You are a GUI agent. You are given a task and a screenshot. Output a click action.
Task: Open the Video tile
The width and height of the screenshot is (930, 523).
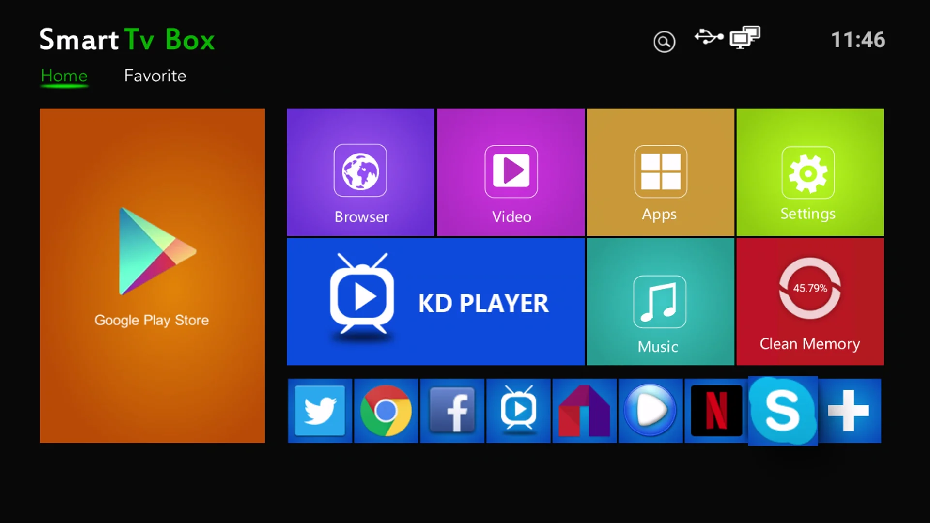click(x=511, y=172)
